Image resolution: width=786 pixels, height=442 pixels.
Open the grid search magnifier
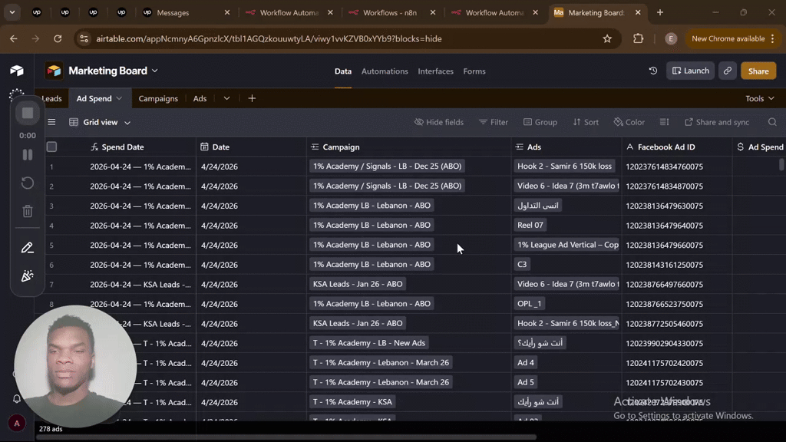(x=772, y=122)
